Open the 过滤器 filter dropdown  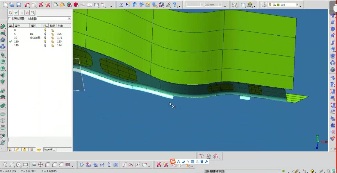coord(69,18)
